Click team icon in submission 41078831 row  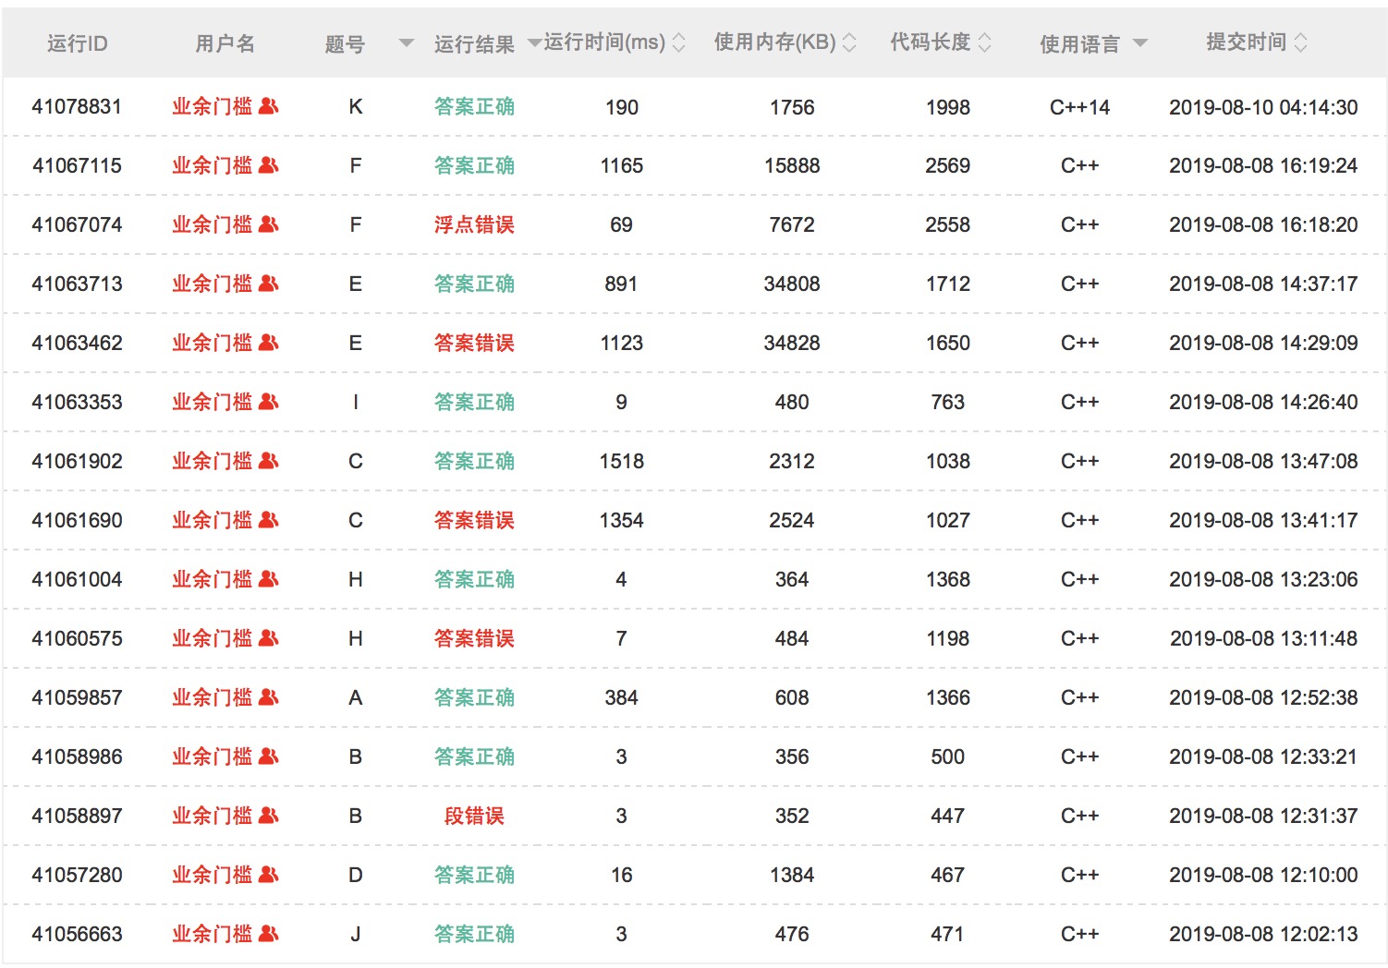(x=269, y=106)
